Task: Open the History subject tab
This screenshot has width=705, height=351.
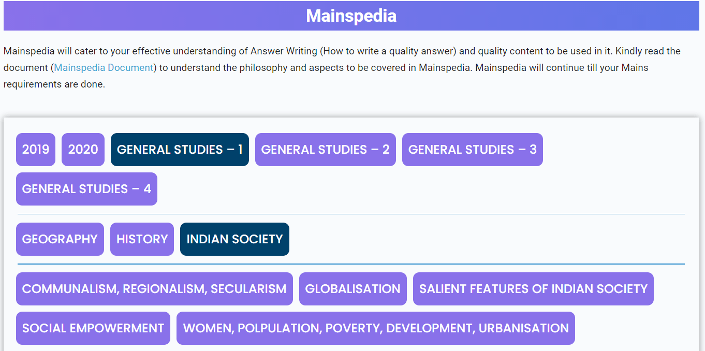Action: [x=142, y=239]
